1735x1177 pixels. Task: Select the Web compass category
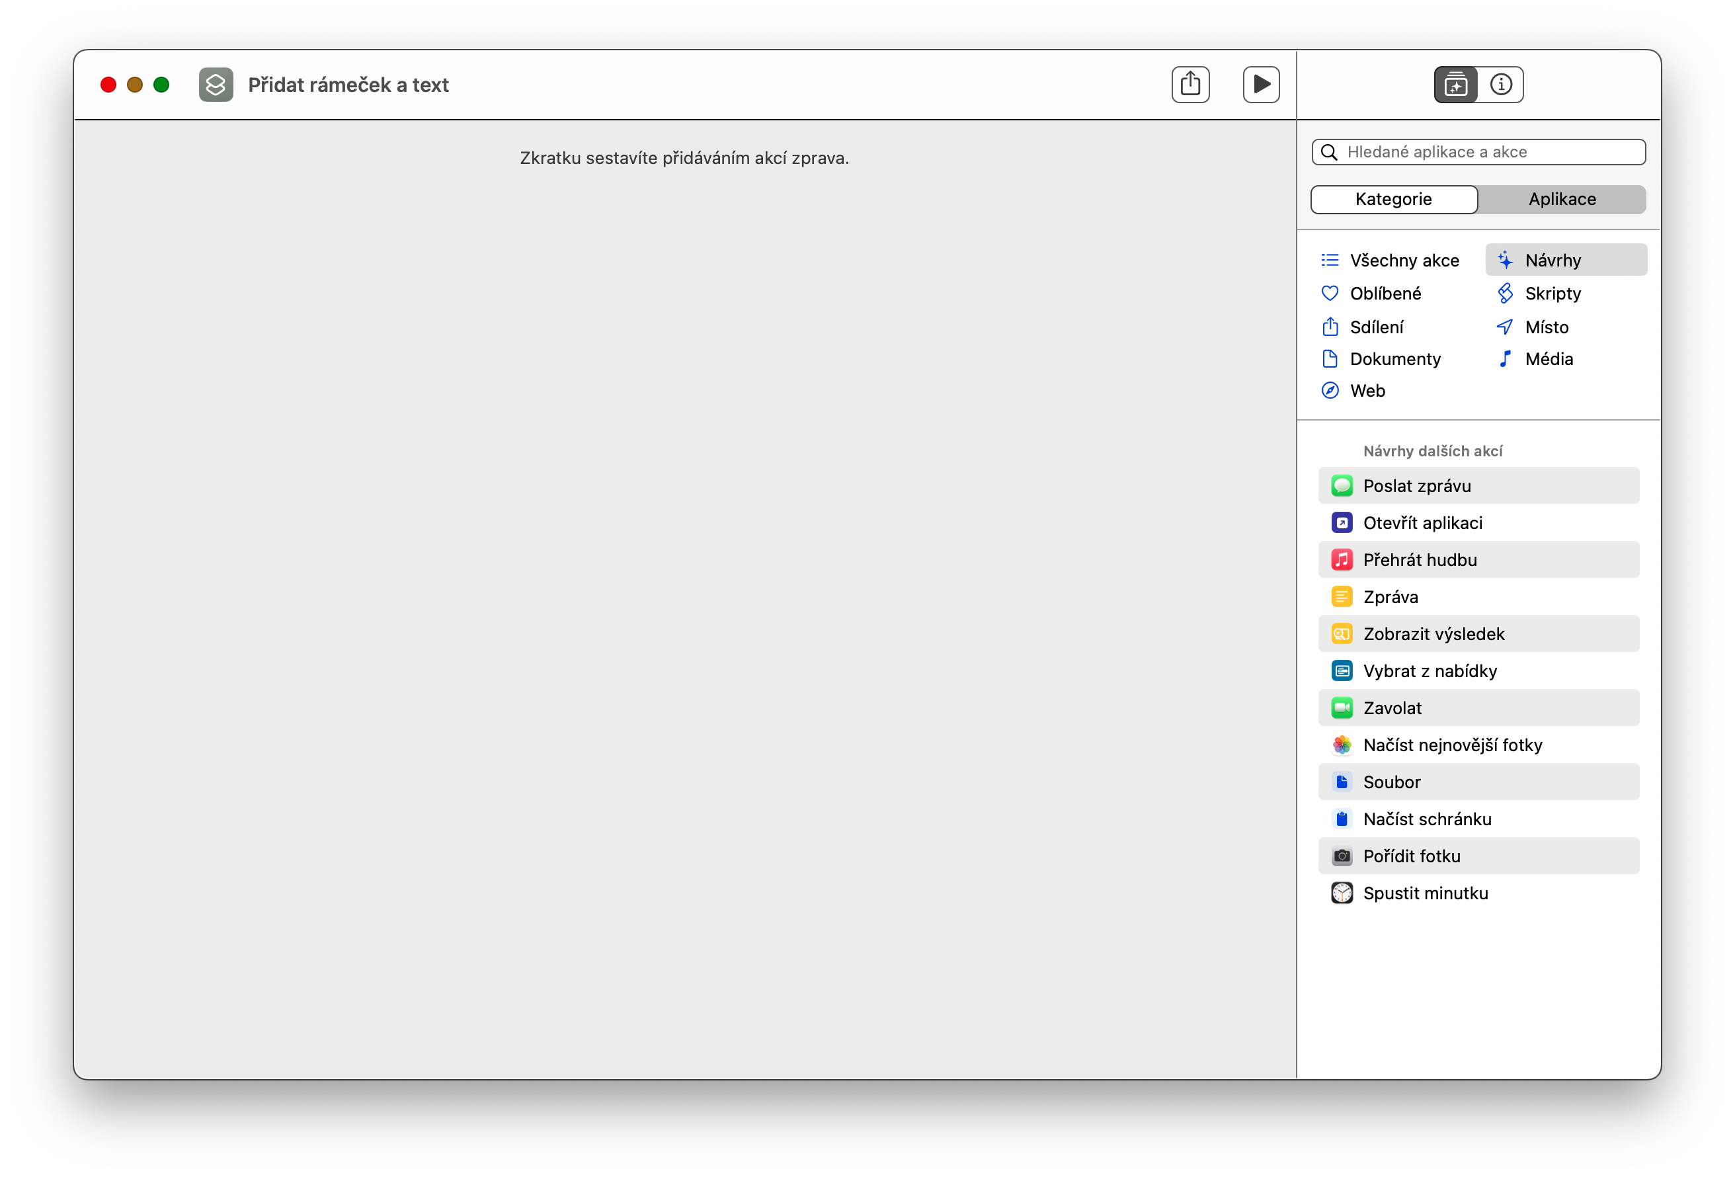(1353, 391)
